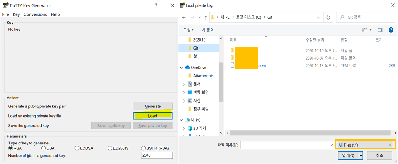The height and width of the screenshot is (164, 398).
Task: Click the number of bits field showing 2048
Action: (x=157, y=155)
